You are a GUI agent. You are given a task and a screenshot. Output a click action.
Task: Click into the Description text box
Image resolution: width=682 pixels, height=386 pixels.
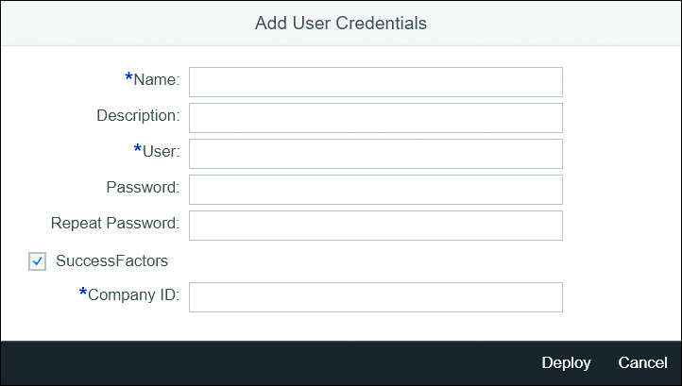coord(376,118)
